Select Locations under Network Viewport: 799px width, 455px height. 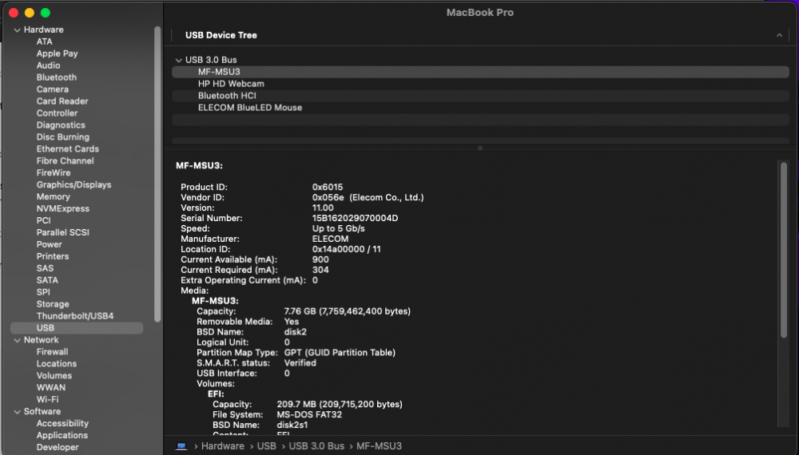point(57,363)
